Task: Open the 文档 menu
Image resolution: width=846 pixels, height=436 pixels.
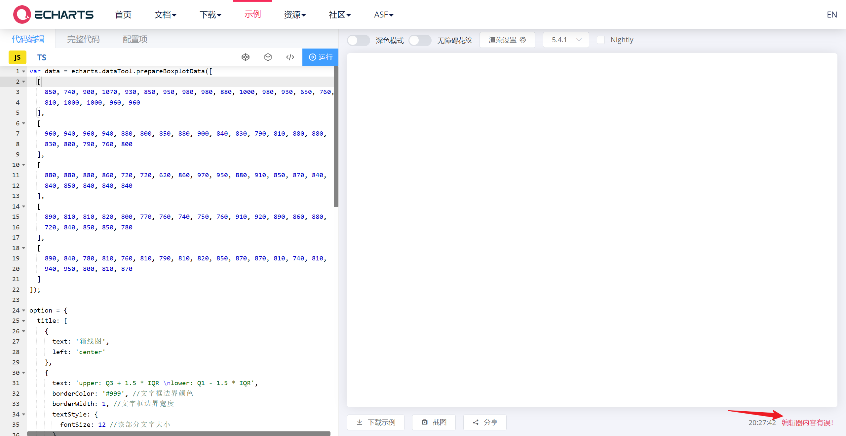Action: click(x=165, y=15)
